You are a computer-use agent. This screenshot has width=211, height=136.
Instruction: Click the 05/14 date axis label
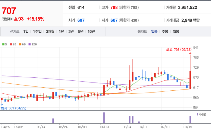point(41,127)
